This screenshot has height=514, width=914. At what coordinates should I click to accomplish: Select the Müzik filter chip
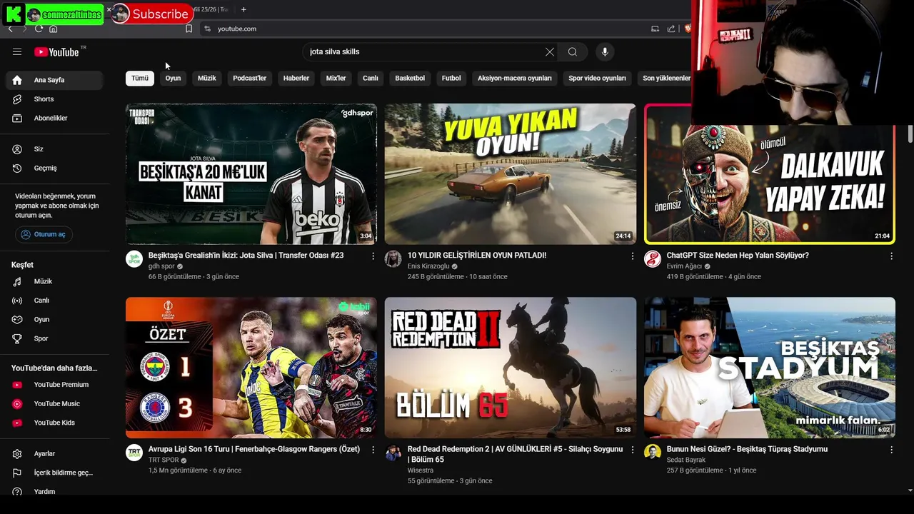click(x=207, y=78)
